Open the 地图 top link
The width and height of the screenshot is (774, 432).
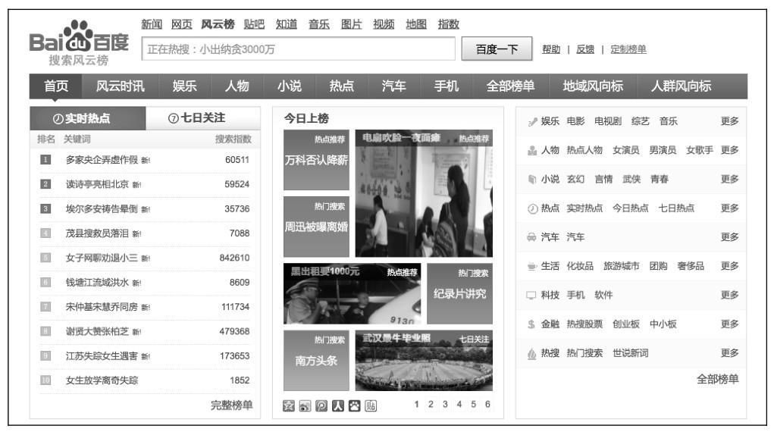[x=416, y=24]
